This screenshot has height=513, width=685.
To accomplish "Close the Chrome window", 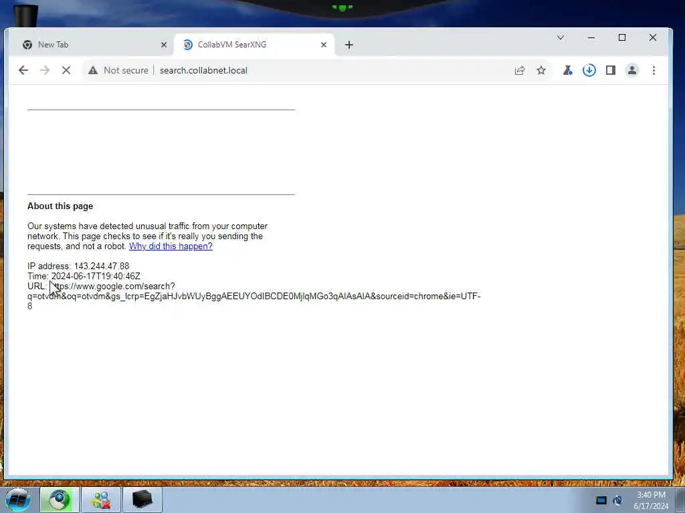I will (x=653, y=37).
